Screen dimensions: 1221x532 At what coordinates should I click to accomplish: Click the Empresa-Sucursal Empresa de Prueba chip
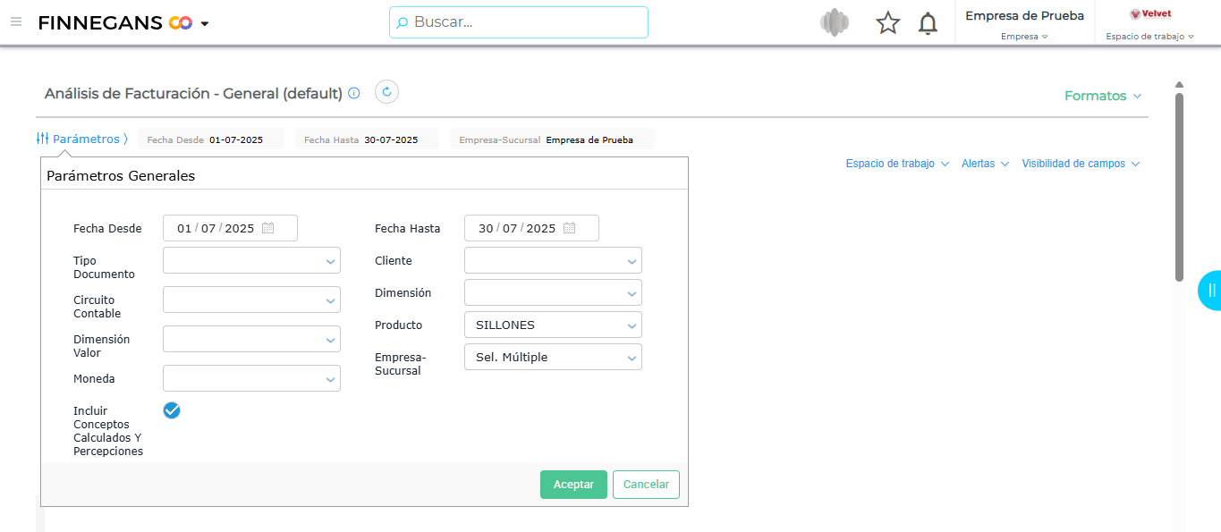click(x=552, y=139)
